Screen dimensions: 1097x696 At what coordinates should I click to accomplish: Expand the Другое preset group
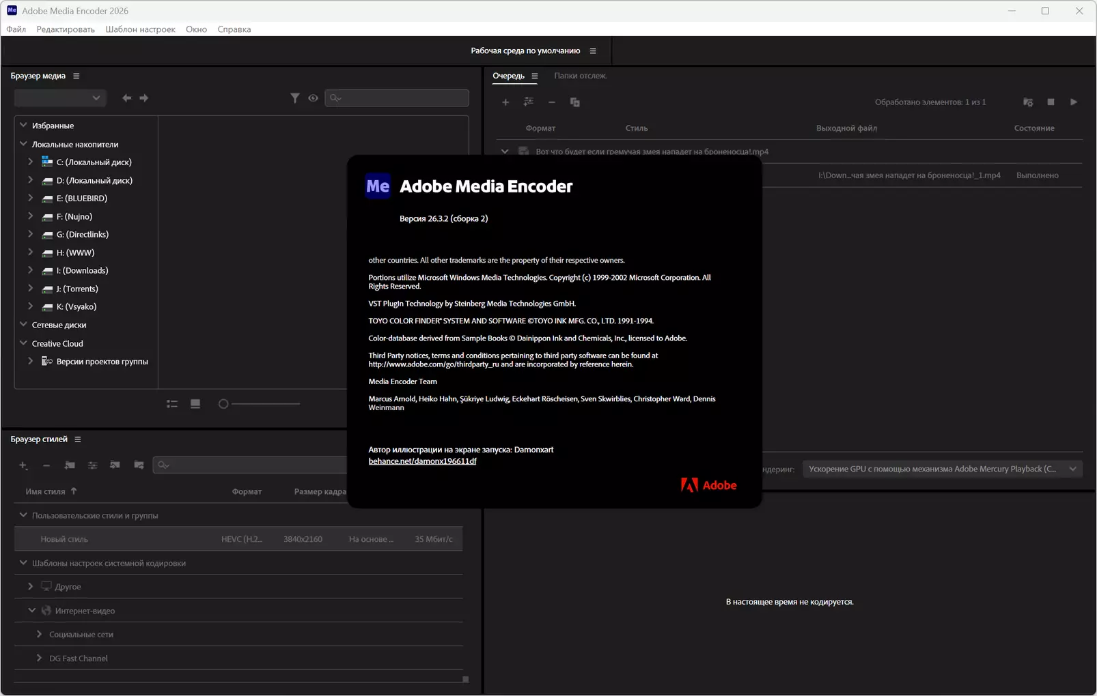pos(30,586)
